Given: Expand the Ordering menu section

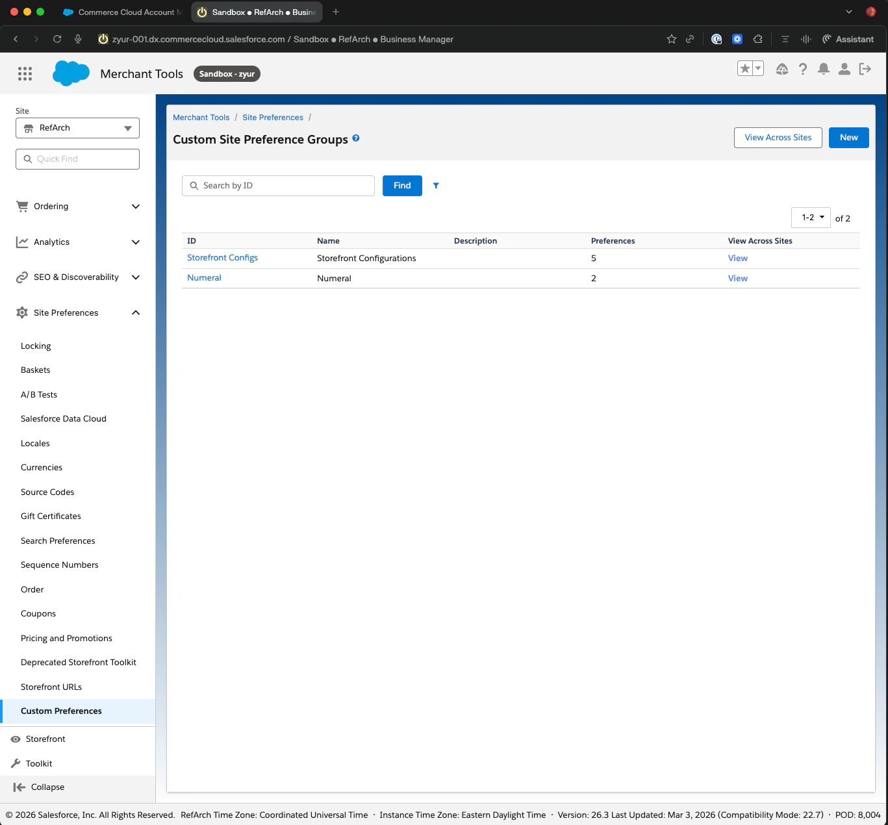Looking at the screenshot, I should [78, 207].
